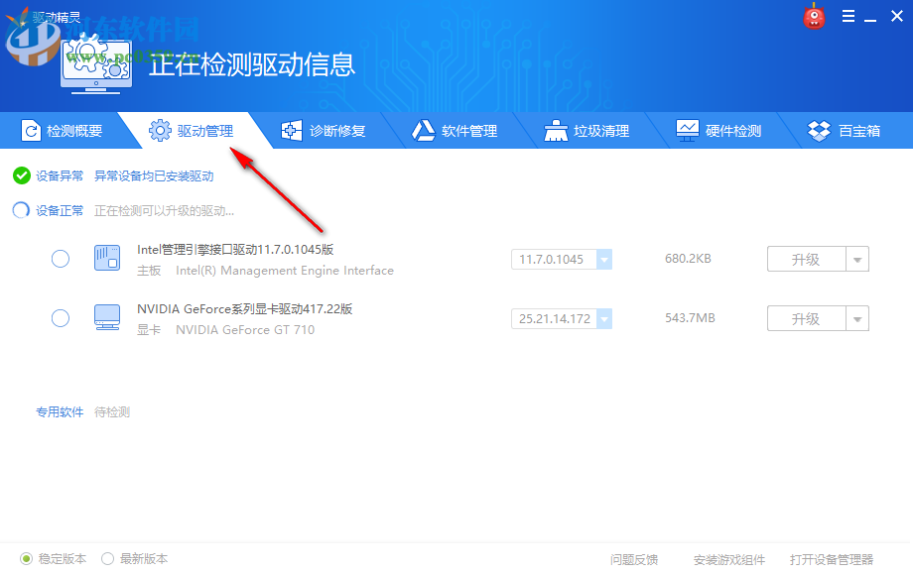Open the 11.7.0.1045 version dropdown
This screenshot has height=575, width=913.
(x=603, y=259)
